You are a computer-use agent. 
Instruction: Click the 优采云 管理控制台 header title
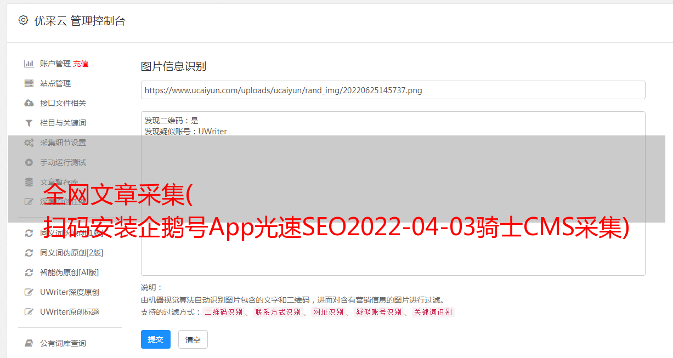point(80,21)
